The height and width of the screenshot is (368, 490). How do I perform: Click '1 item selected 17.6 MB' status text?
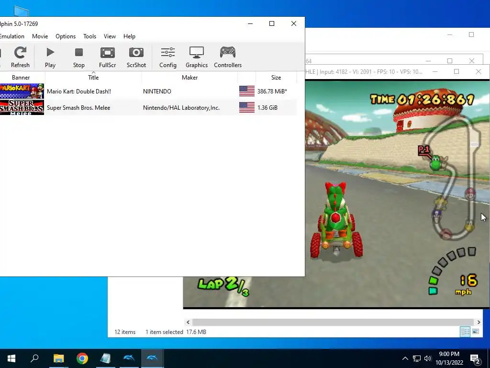coord(176,332)
